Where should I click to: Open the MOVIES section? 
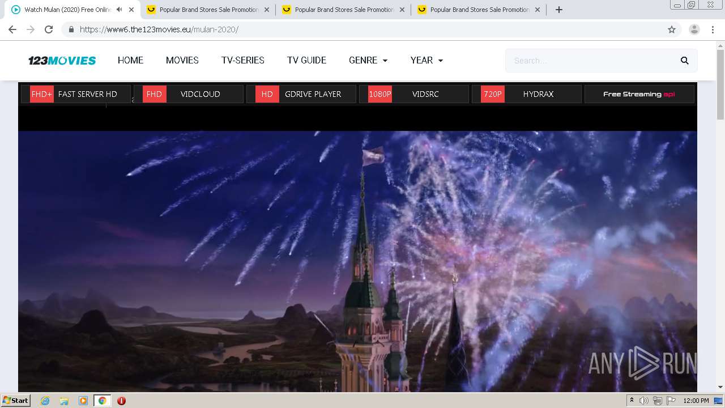(182, 61)
